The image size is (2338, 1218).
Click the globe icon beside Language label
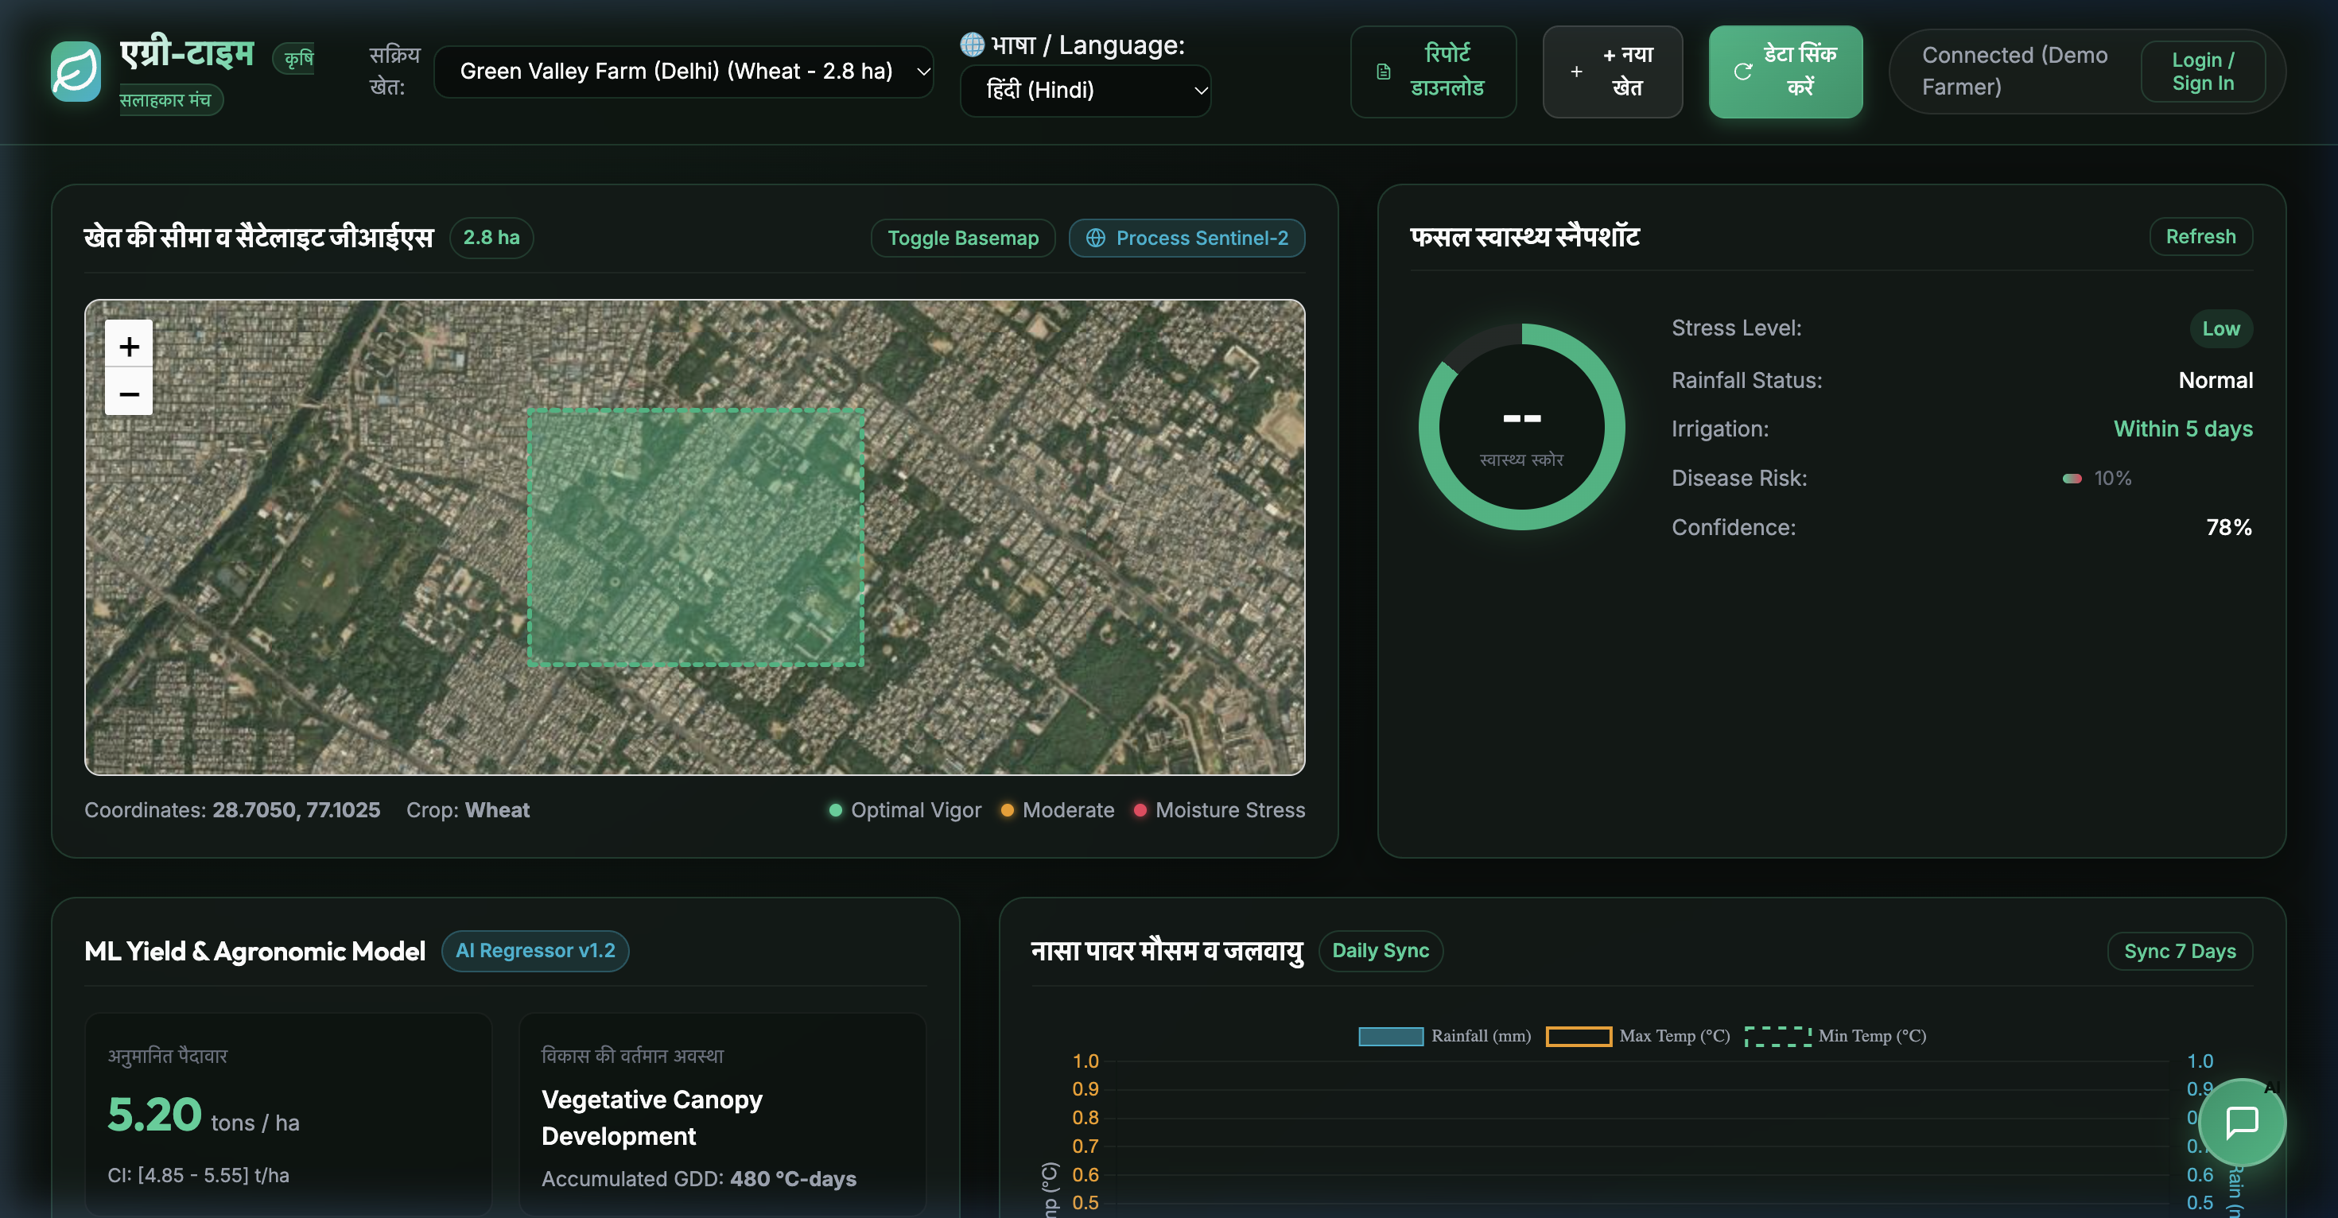[972, 45]
